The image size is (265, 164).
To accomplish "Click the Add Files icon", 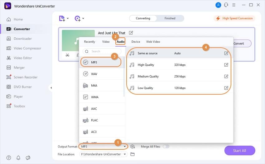I will 62,18.
